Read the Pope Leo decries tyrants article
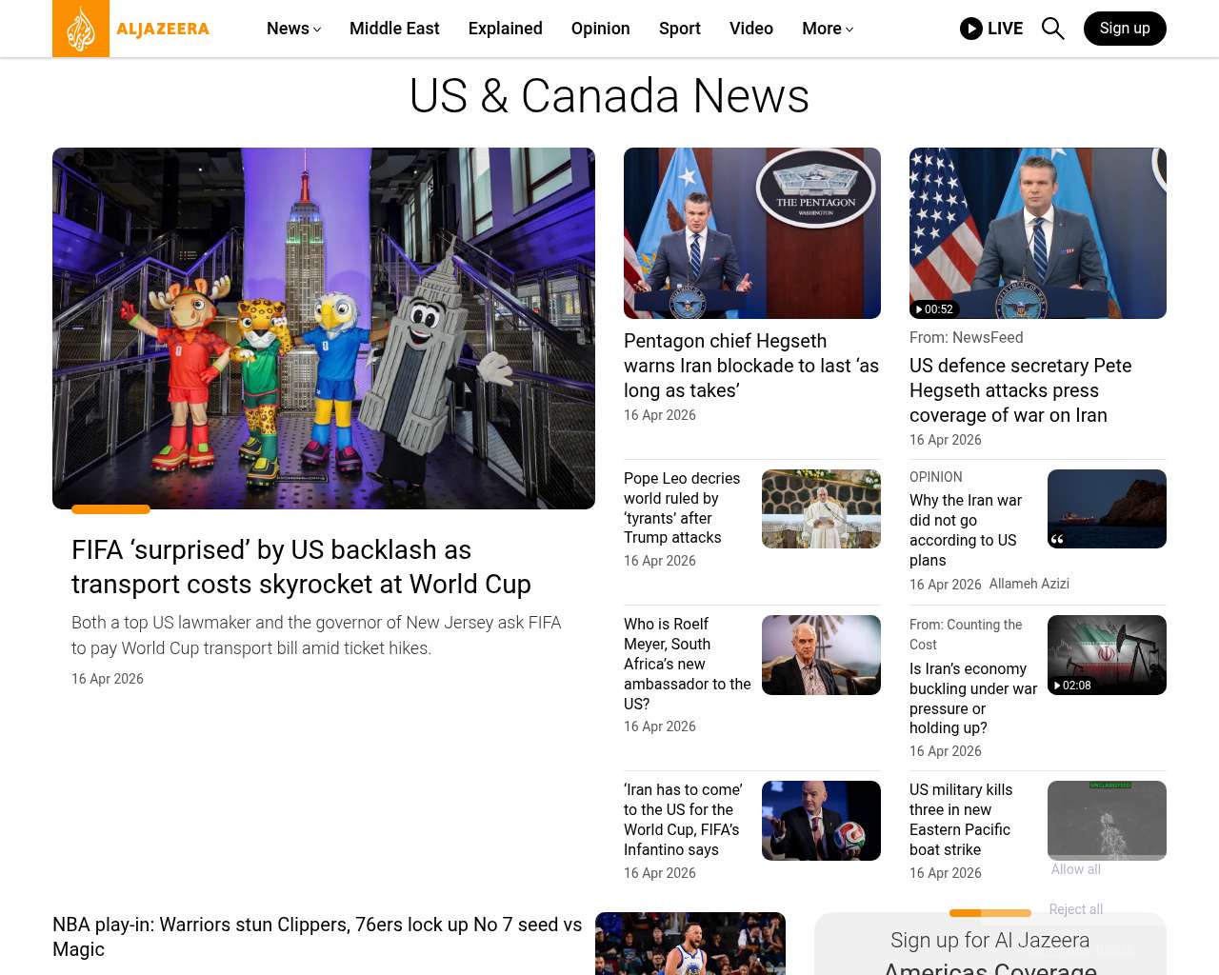The width and height of the screenshot is (1219, 975). pos(682,507)
